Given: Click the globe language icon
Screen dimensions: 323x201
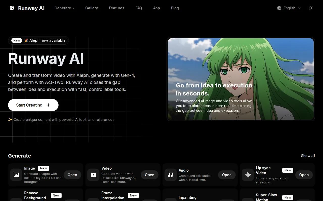Looking at the screenshot, I should 279,8.
